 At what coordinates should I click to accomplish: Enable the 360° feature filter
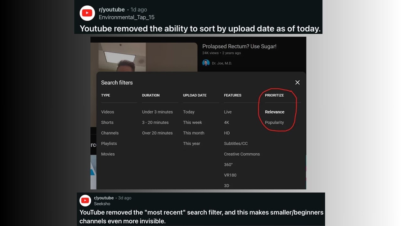228,164
